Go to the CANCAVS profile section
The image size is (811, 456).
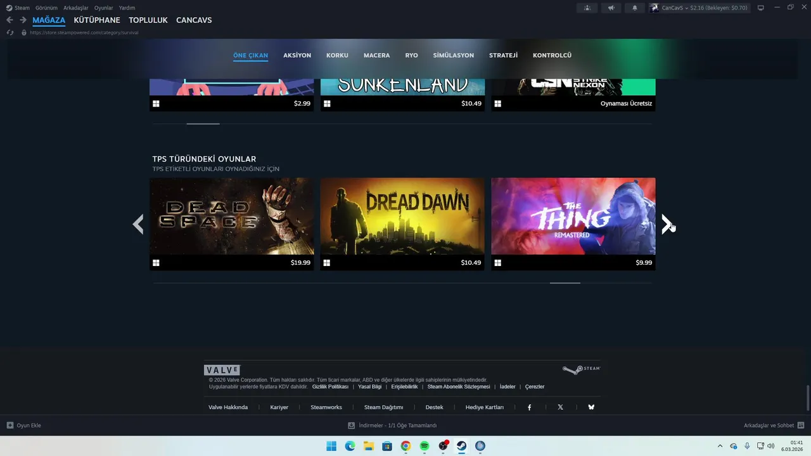click(194, 20)
